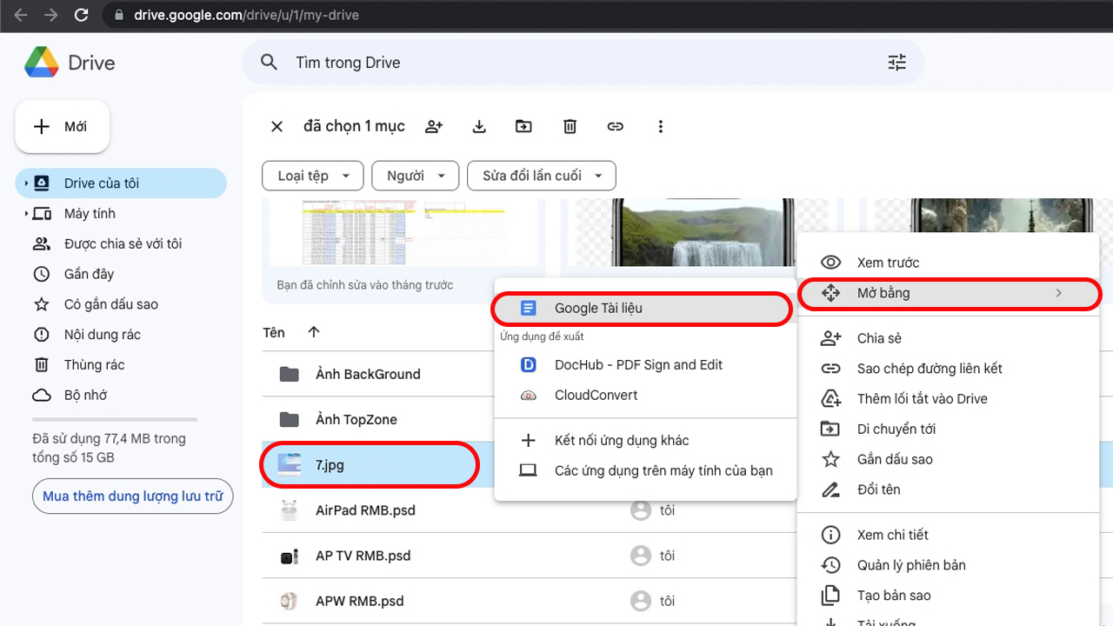Image resolution: width=1113 pixels, height=626 pixels.
Task: Click the storage usage progress bar
Action: click(x=115, y=419)
